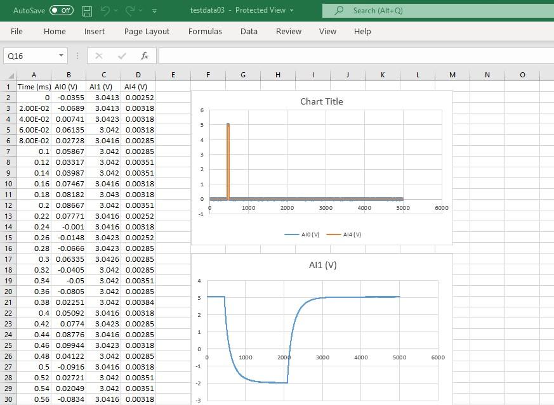Open the Insert Function (fx) dialog
The image size is (554, 405).
click(x=144, y=55)
